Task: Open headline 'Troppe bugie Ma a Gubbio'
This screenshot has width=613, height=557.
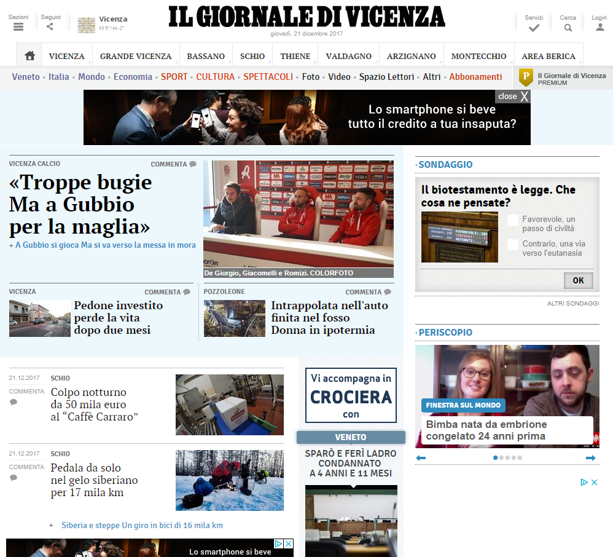Action: pos(80,205)
